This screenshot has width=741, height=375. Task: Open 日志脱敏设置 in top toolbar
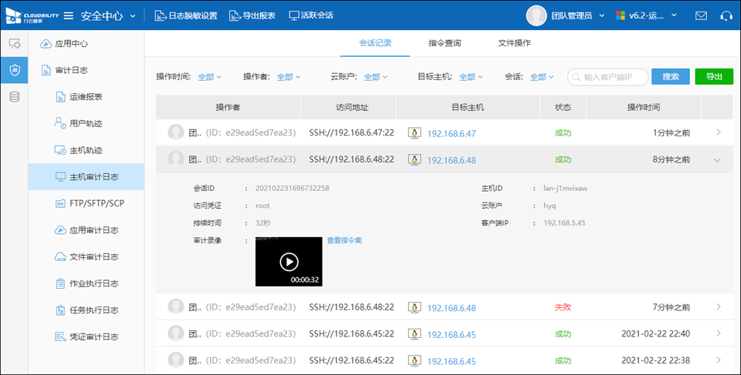tap(185, 15)
